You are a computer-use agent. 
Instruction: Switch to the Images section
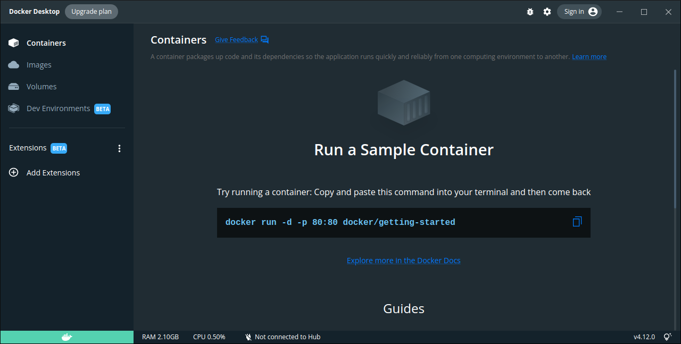coord(38,64)
